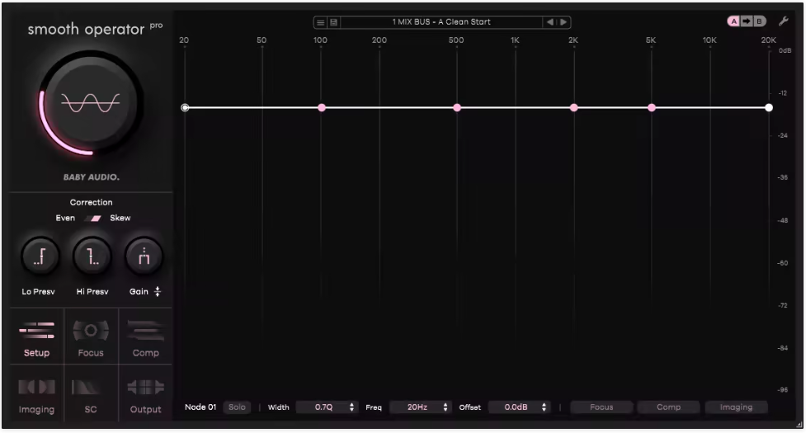This screenshot has height=433, width=806.
Task: Click the save preset disk icon
Action: pos(333,22)
